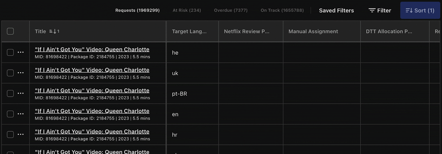Check the box for the 'he' row
This screenshot has height=154, width=442.
coord(10,52)
